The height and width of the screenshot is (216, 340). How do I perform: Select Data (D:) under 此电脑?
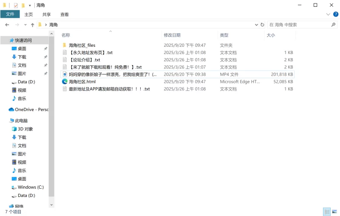tap(26, 196)
